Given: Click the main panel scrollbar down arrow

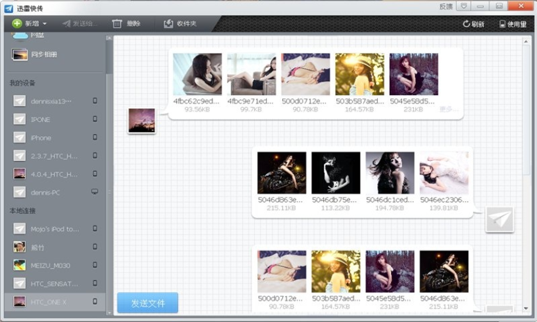Looking at the screenshot, I should [x=526, y=309].
